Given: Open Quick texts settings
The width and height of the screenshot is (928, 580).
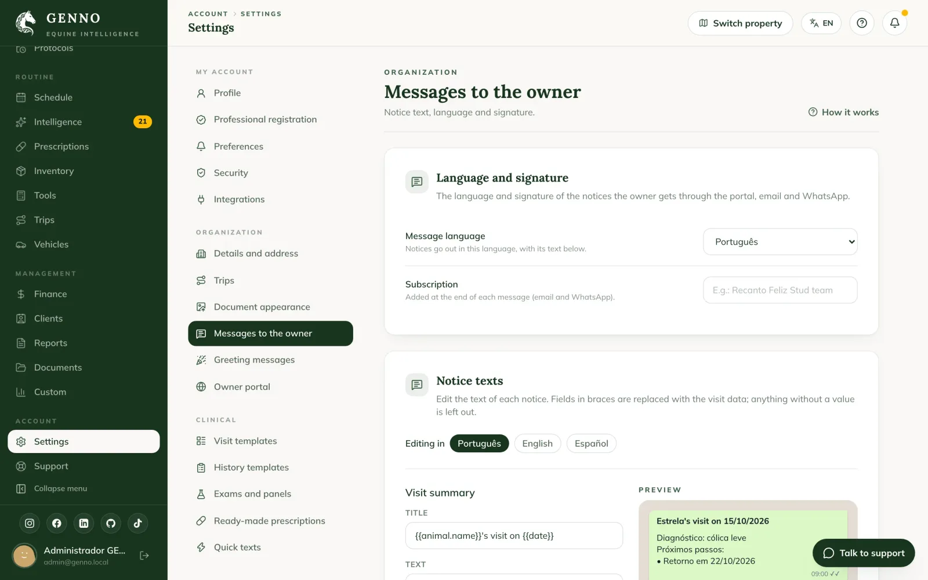Looking at the screenshot, I should 270,548.
